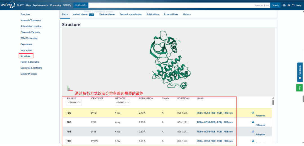The width and height of the screenshot is (304, 146).
Task: Switch to the History tab
Action: coord(187,14)
